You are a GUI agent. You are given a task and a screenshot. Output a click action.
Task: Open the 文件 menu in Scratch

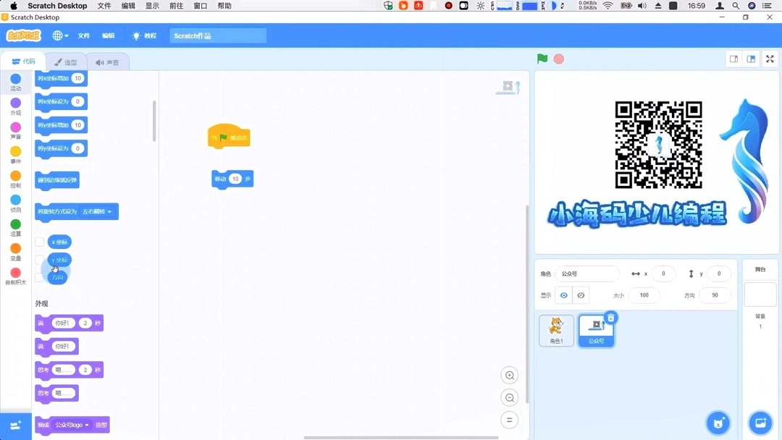click(x=83, y=35)
